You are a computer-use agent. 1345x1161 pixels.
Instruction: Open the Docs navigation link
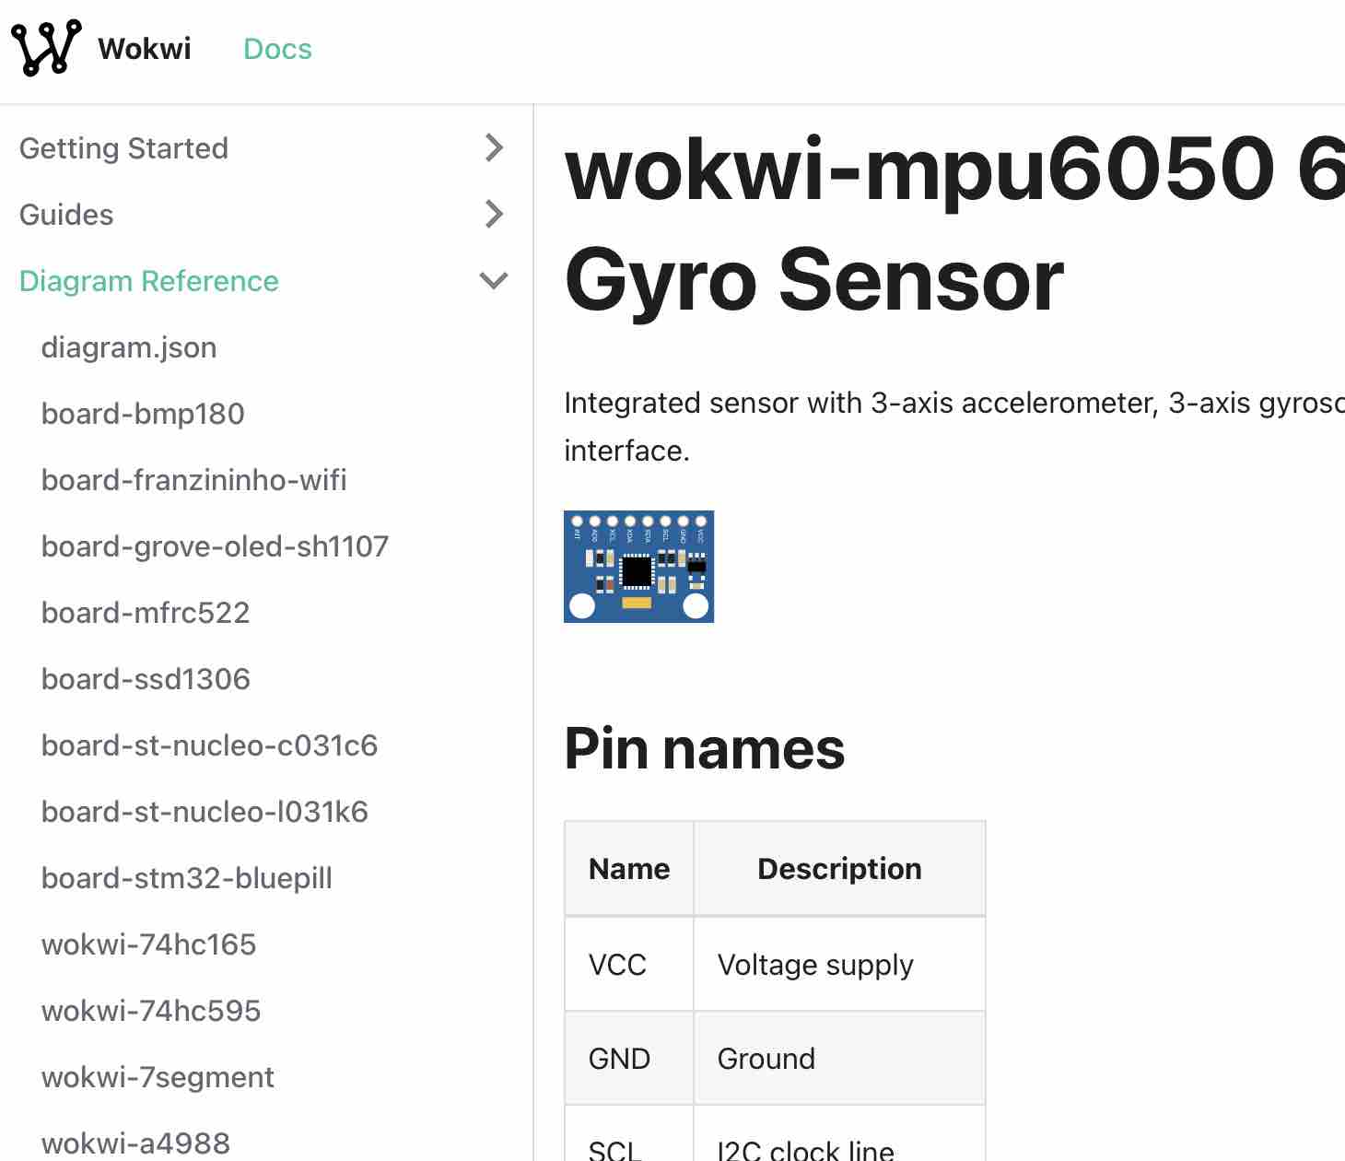(277, 49)
